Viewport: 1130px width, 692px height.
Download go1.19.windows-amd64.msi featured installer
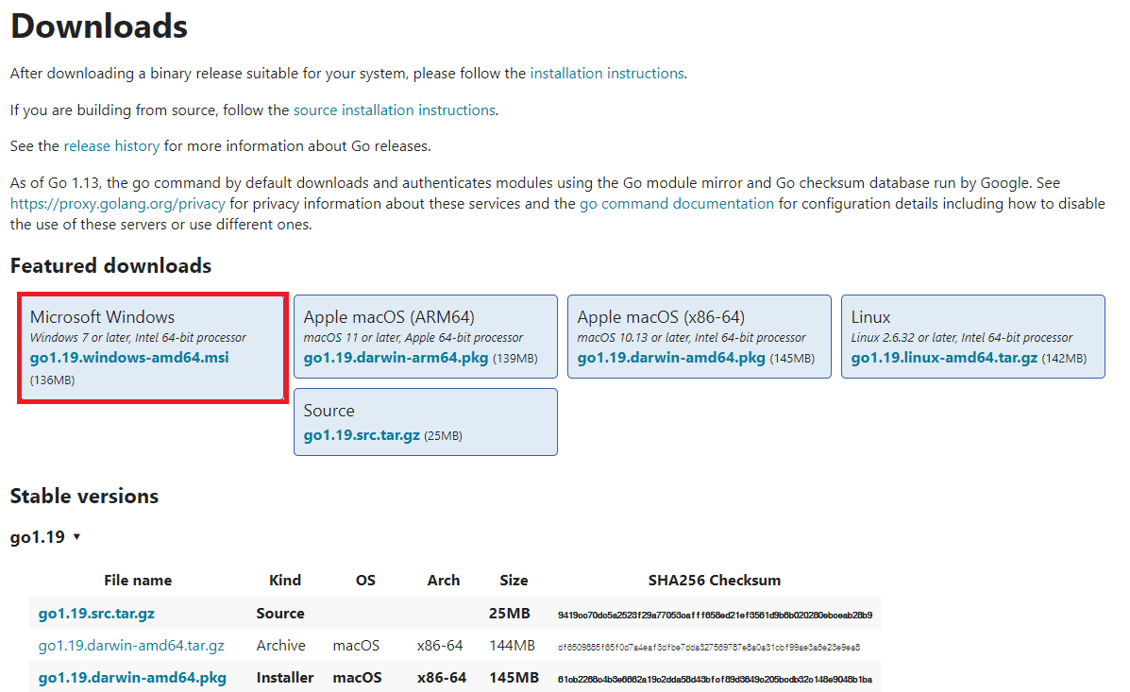point(129,358)
